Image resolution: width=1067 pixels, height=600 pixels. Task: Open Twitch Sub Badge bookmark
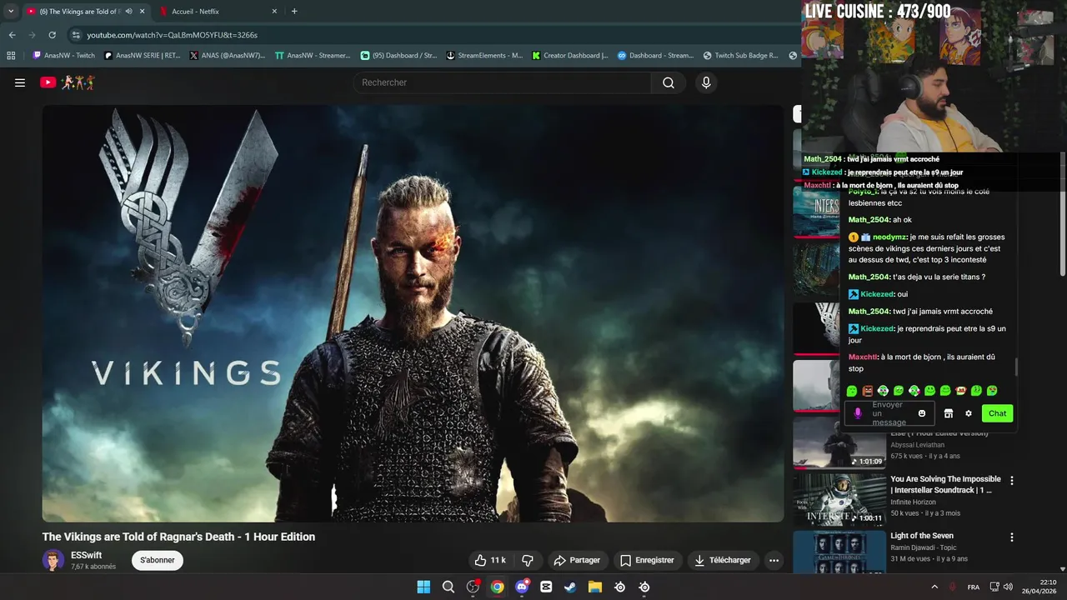[741, 56]
